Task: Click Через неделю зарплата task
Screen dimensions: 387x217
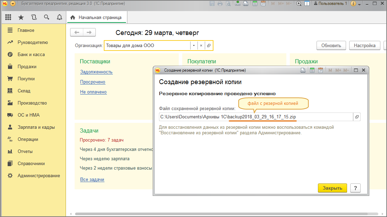Action: coord(104,159)
